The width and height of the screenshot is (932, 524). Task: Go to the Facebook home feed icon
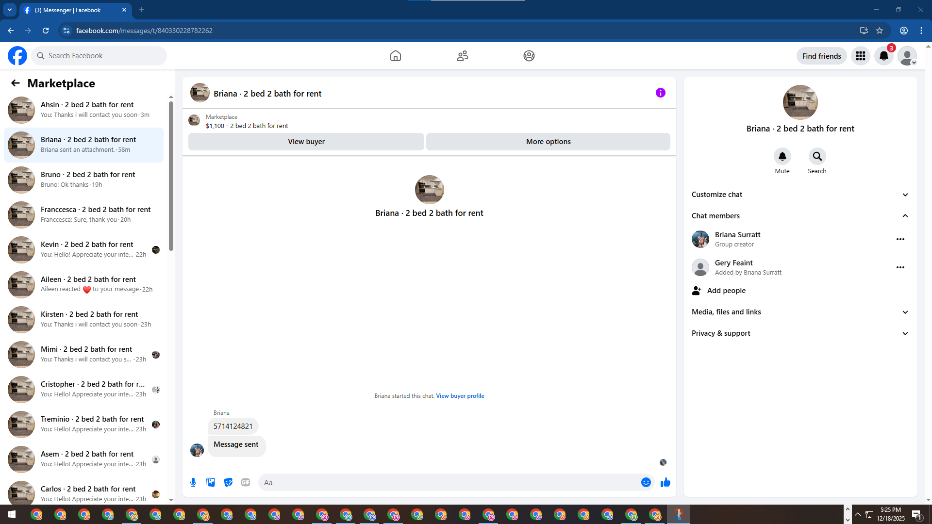pyautogui.click(x=396, y=56)
